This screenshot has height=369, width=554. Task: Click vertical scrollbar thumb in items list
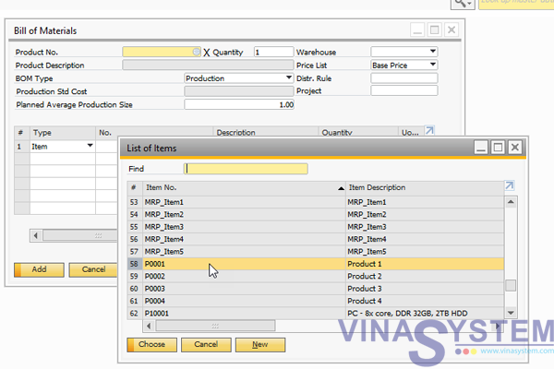[511, 285]
